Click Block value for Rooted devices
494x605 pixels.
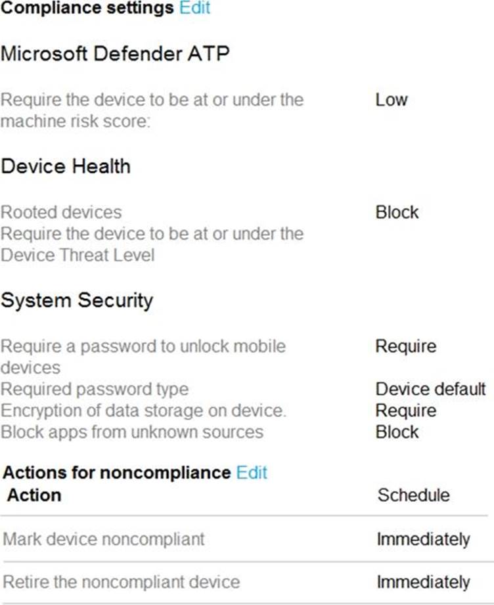(x=397, y=212)
